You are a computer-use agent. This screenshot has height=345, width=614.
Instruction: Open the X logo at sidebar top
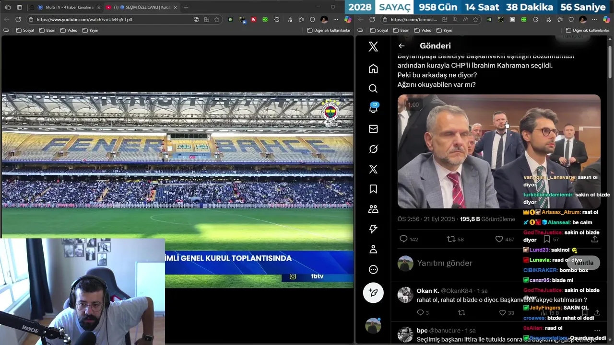(x=373, y=46)
